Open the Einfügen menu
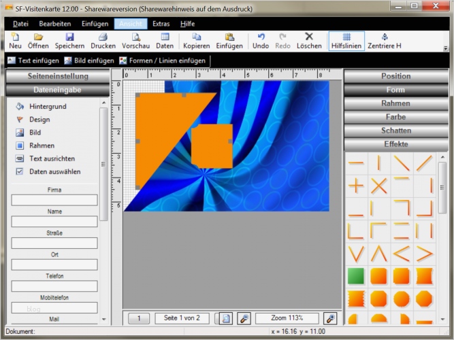454x340 pixels. pos(95,24)
